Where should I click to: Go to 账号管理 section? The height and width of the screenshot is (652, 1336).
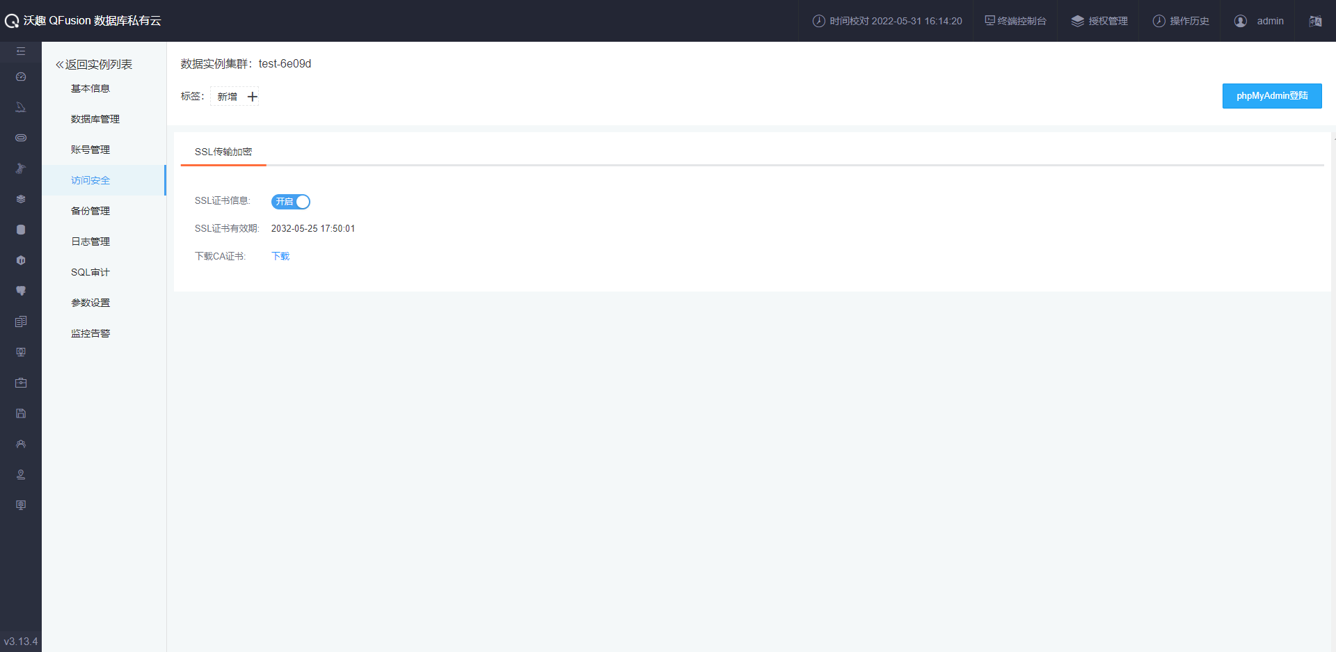click(90, 150)
